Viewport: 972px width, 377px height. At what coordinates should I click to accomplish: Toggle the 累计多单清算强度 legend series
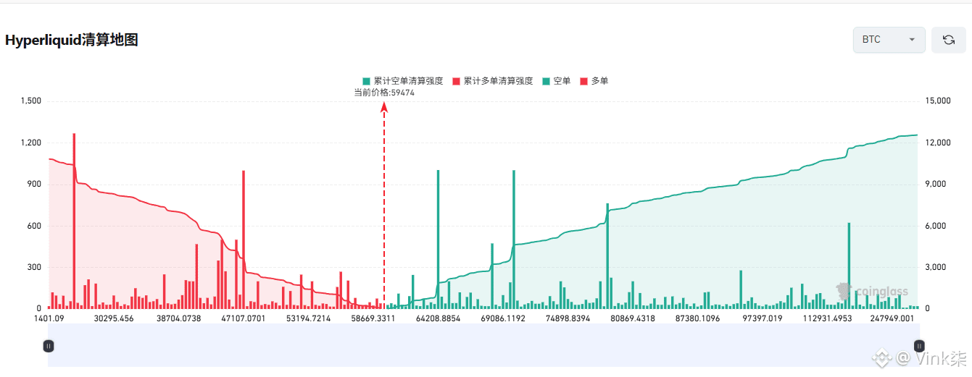point(492,81)
